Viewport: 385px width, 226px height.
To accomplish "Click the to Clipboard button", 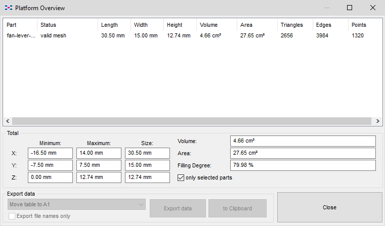I will pyautogui.click(x=237, y=208).
